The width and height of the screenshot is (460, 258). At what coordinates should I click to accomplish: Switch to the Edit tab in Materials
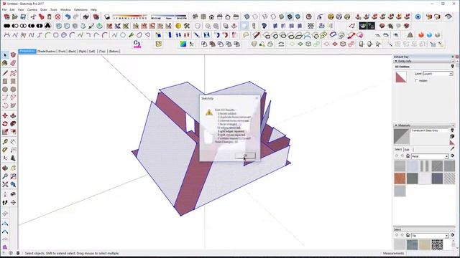pyautogui.click(x=407, y=150)
